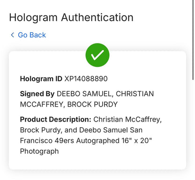This screenshot has width=195, height=180.
Task: Click the Product Description label
Action: coord(56,120)
